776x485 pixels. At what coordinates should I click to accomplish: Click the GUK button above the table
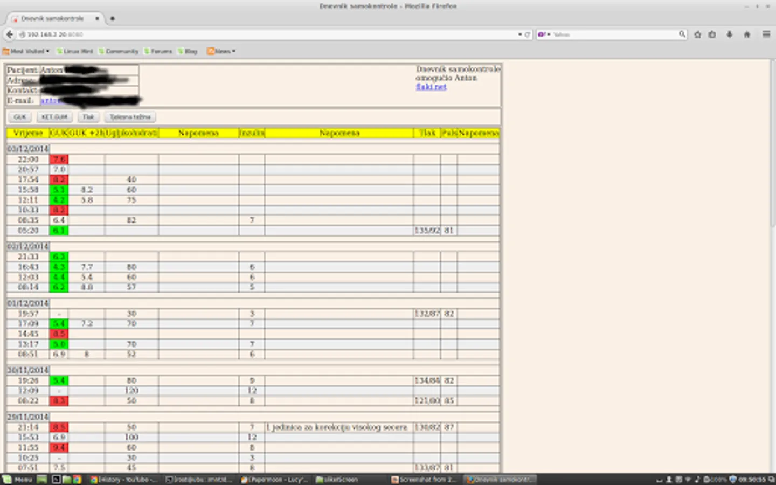point(20,117)
